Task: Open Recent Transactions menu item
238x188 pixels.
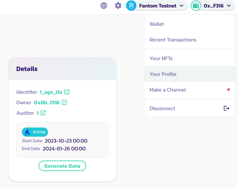Action: pyautogui.click(x=173, y=40)
